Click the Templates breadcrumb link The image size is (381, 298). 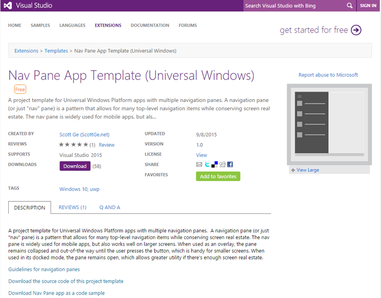[56, 51]
